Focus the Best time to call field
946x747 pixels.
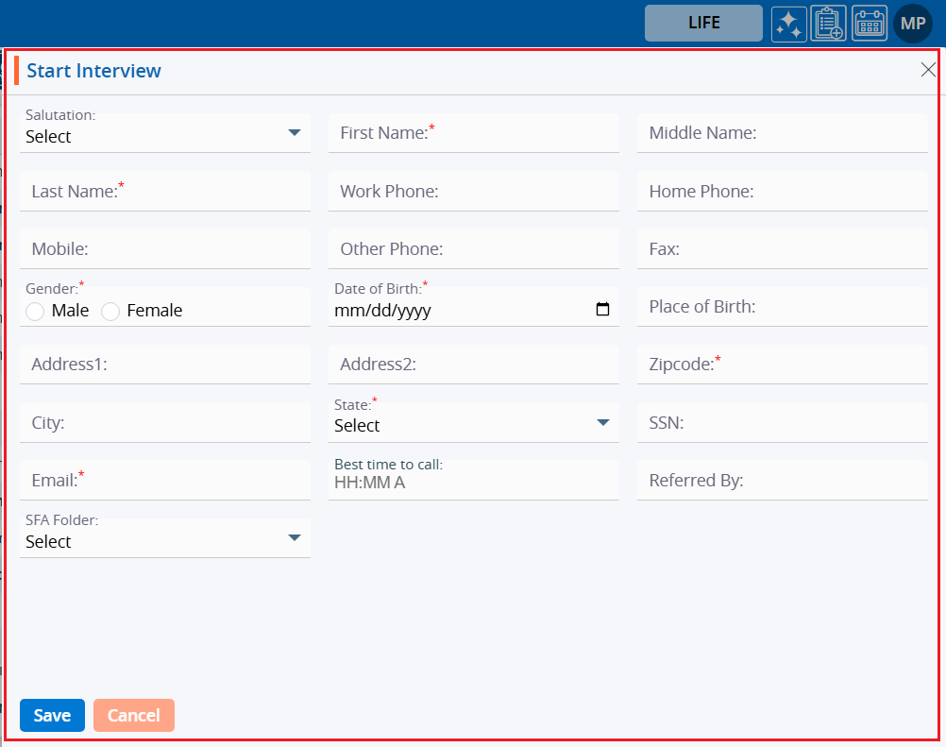click(x=474, y=483)
